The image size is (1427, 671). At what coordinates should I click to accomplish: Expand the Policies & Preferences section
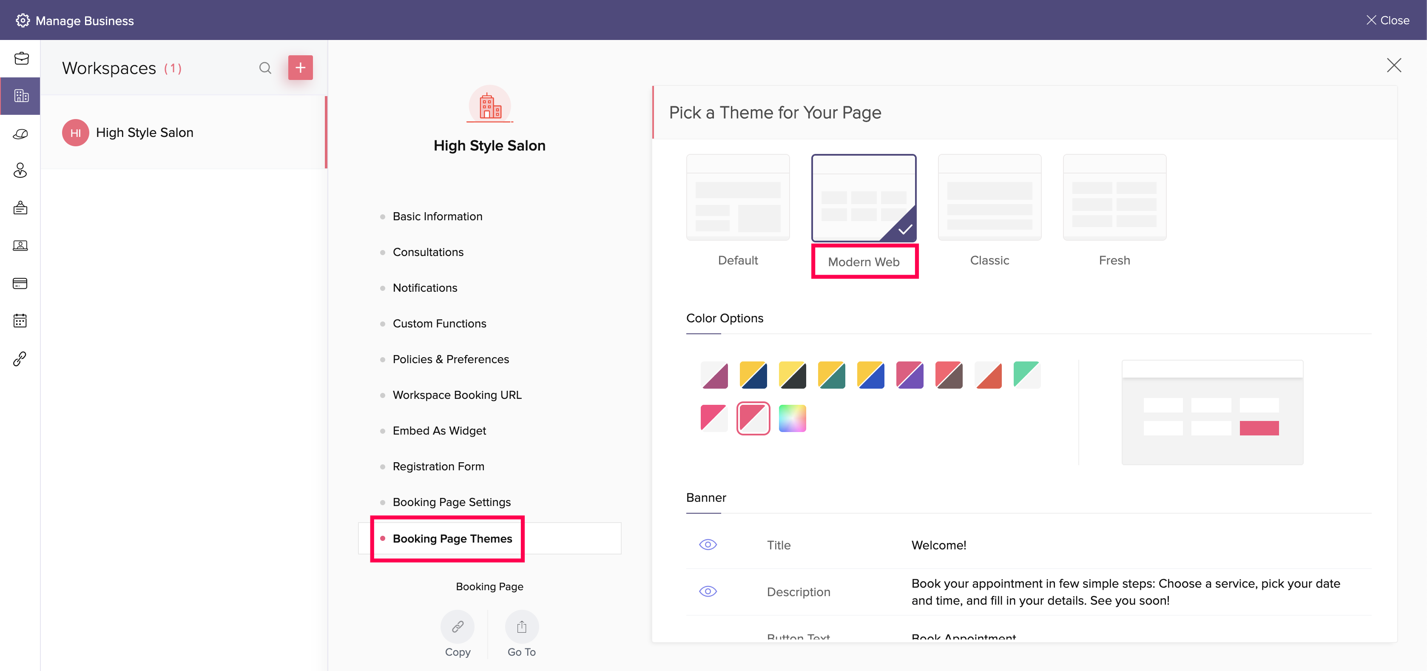(x=450, y=359)
